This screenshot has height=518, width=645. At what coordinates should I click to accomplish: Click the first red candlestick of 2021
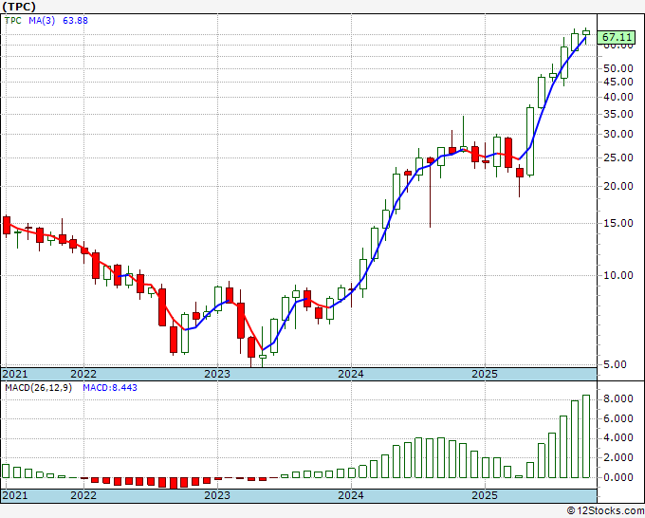click(x=7, y=226)
